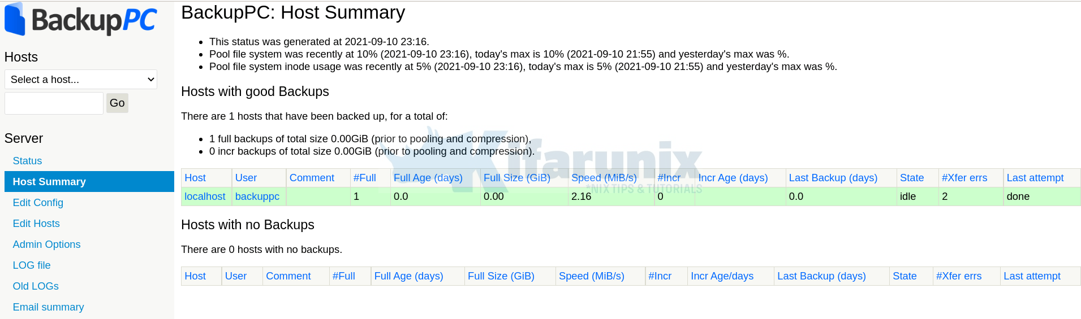The width and height of the screenshot is (1081, 319).
Task: Sort good backups by Host column
Action: coord(195,178)
